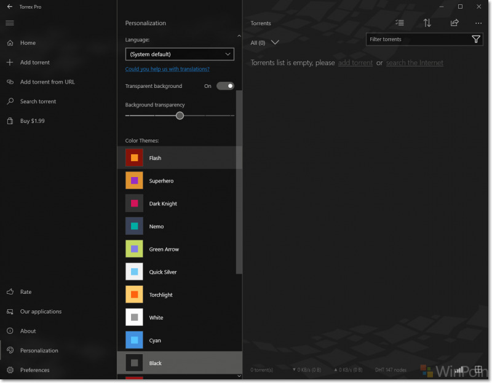Choose the Nemo color theme swatch
The width and height of the screenshot is (492, 383).
coord(134,226)
